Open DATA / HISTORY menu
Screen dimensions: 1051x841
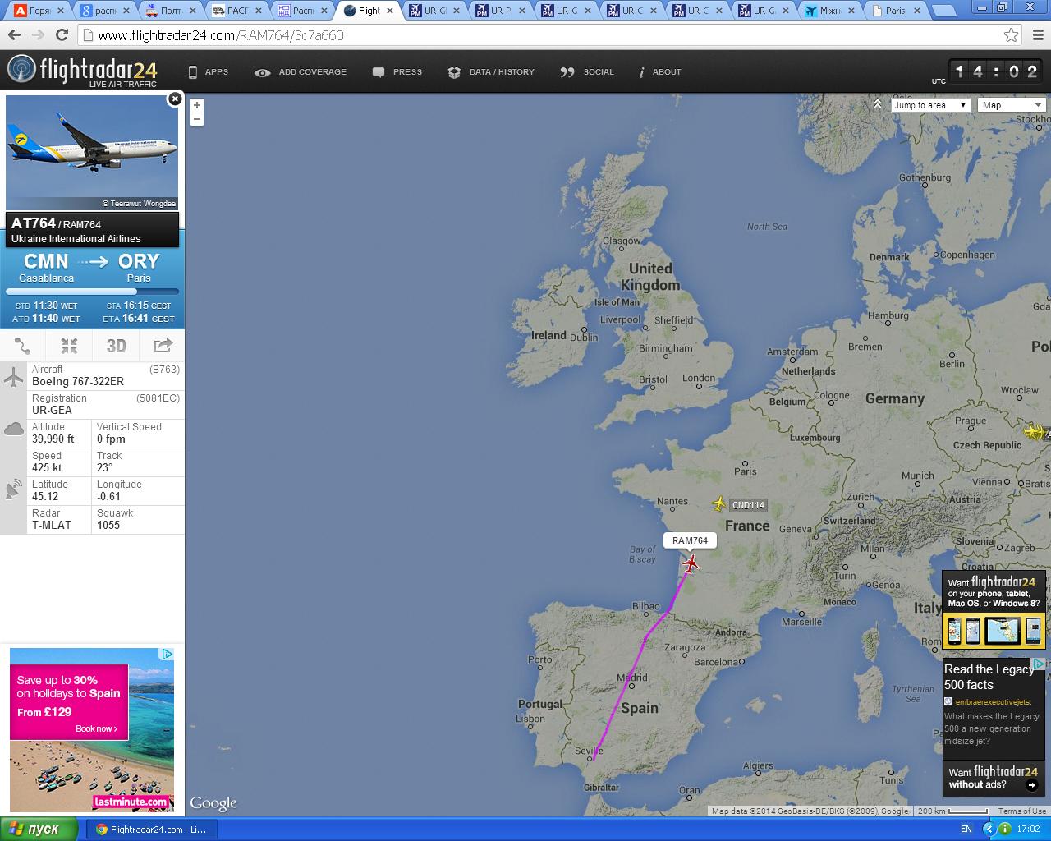click(x=491, y=72)
